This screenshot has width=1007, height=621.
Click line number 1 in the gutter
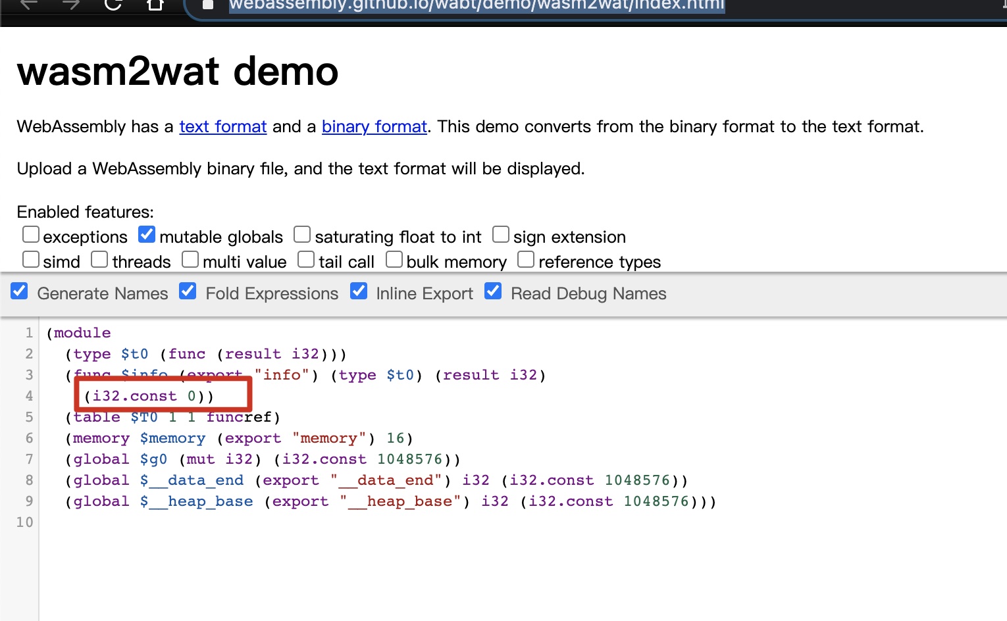(x=29, y=333)
